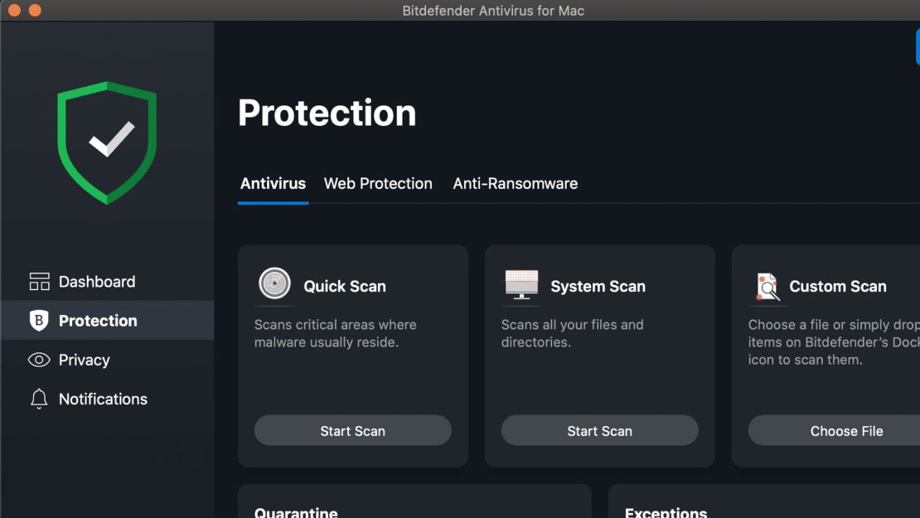
Task: Click the Bitdefender B shield icon
Action: pyautogui.click(x=39, y=320)
